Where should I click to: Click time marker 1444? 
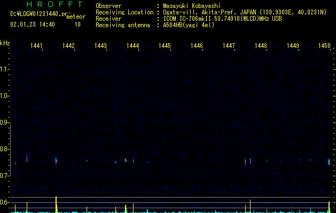point(133,45)
